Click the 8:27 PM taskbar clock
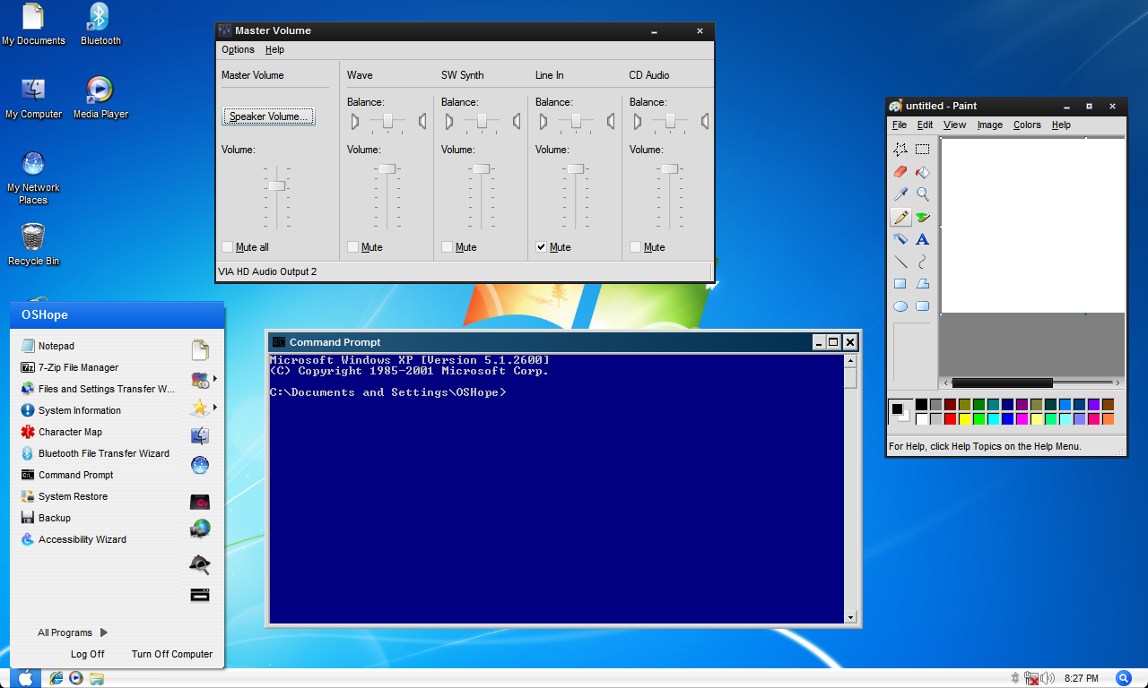 1081,678
